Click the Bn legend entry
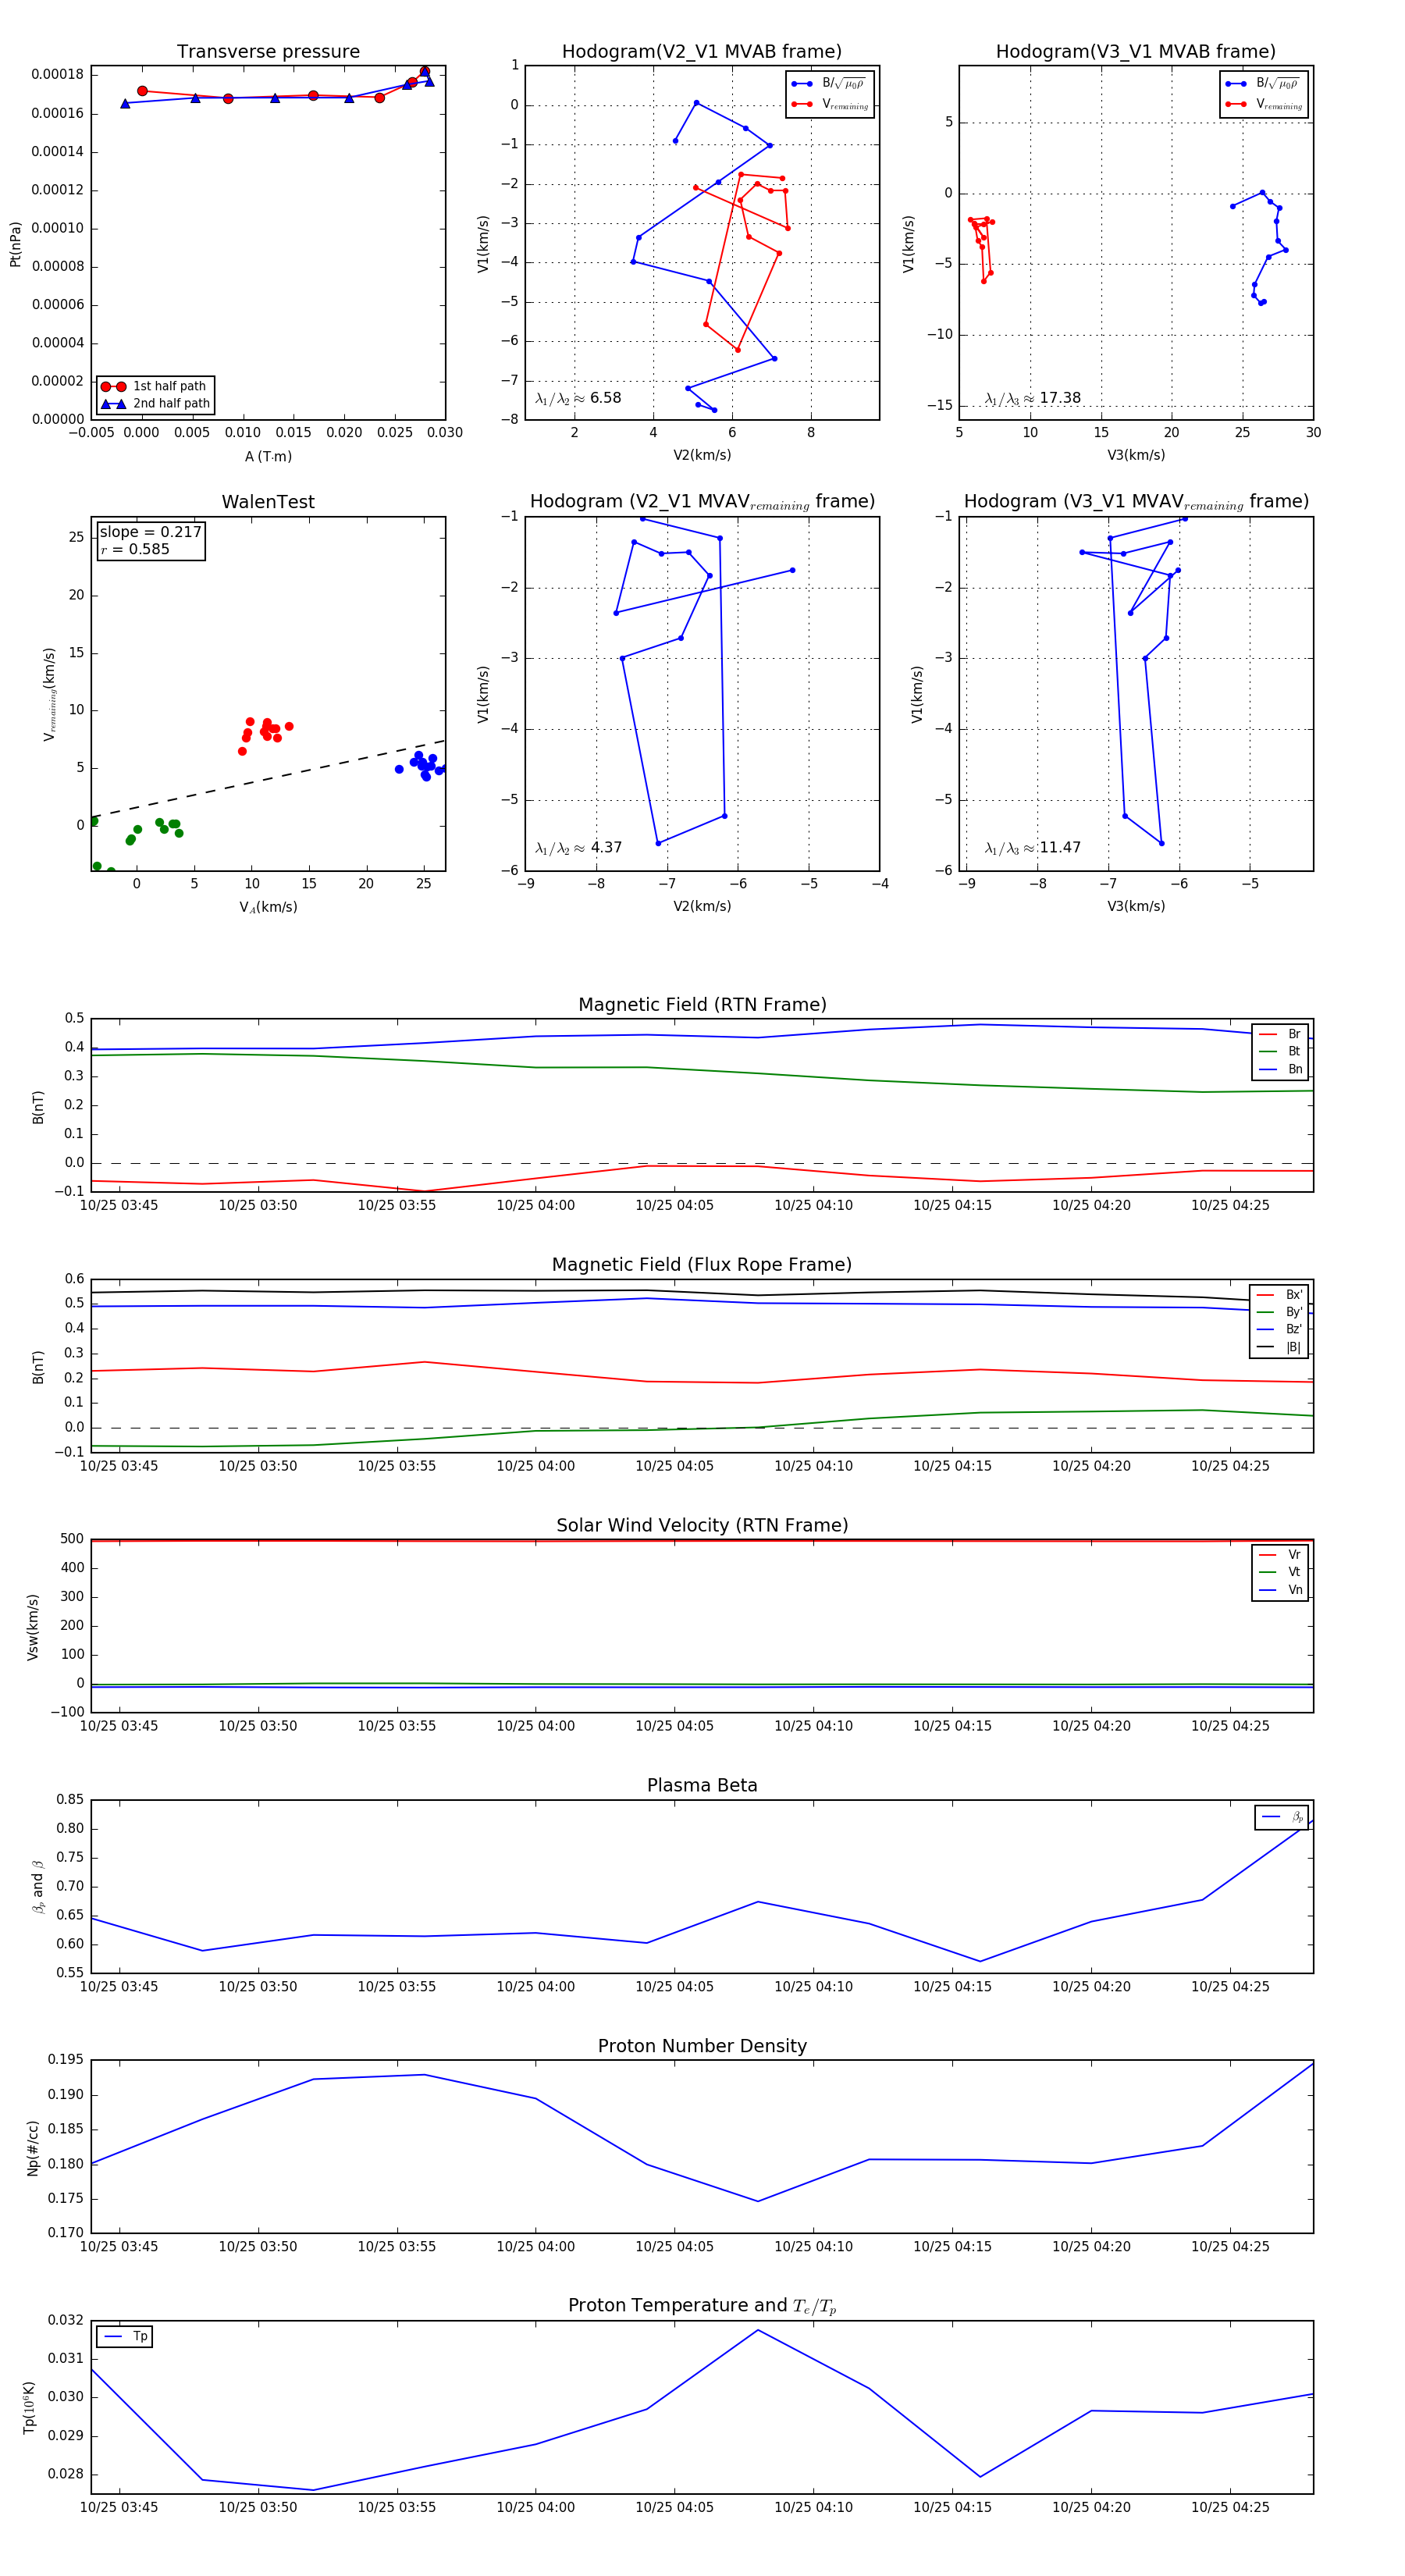 [1280, 1069]
